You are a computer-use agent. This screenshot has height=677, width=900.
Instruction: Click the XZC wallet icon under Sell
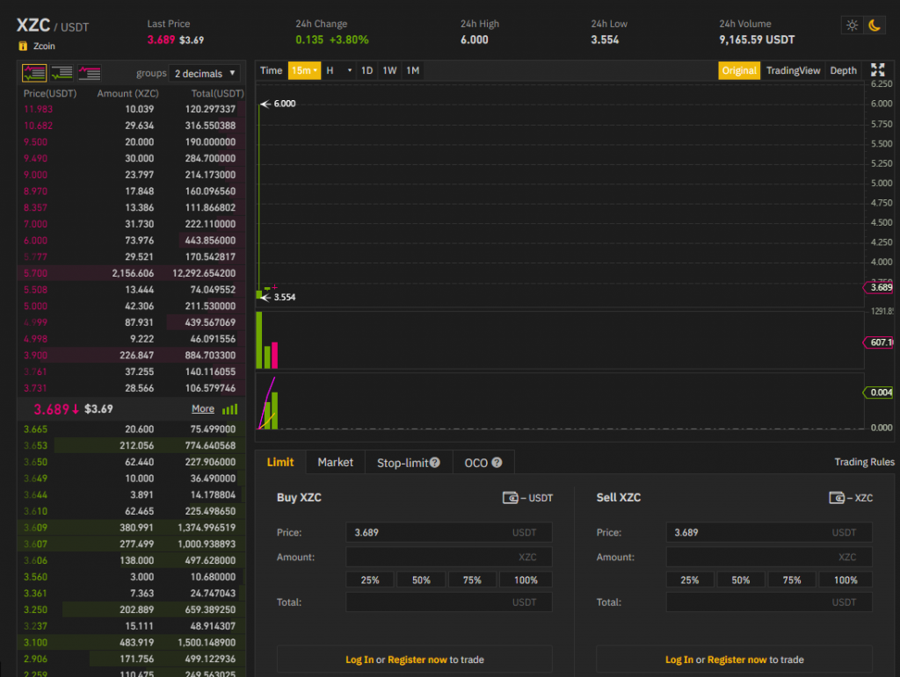(837, 498)
